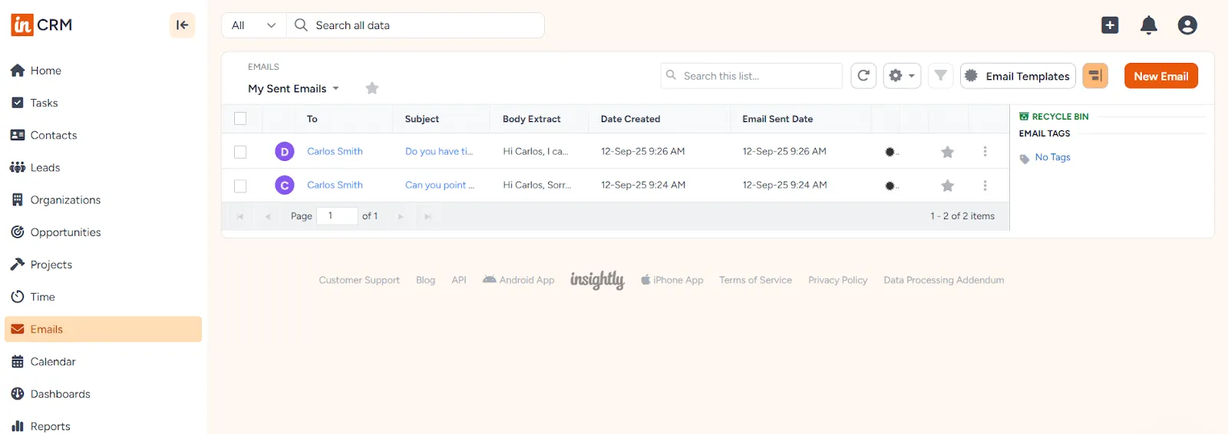Collapse the sidebar with the arrow icon
The height and width of the screenshot is (434, 1228).
pos(182,25)
